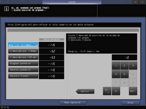Click the [-]Estrecho [+]Ancho hint text

80,40
